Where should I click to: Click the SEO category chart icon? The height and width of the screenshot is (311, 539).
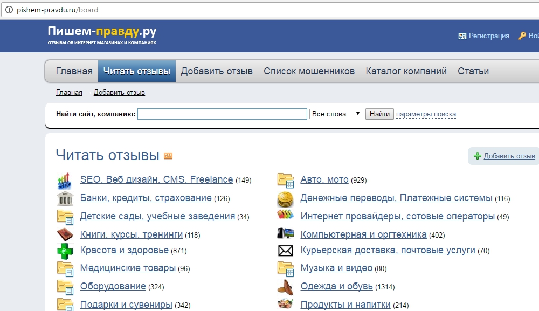point(65,181)
